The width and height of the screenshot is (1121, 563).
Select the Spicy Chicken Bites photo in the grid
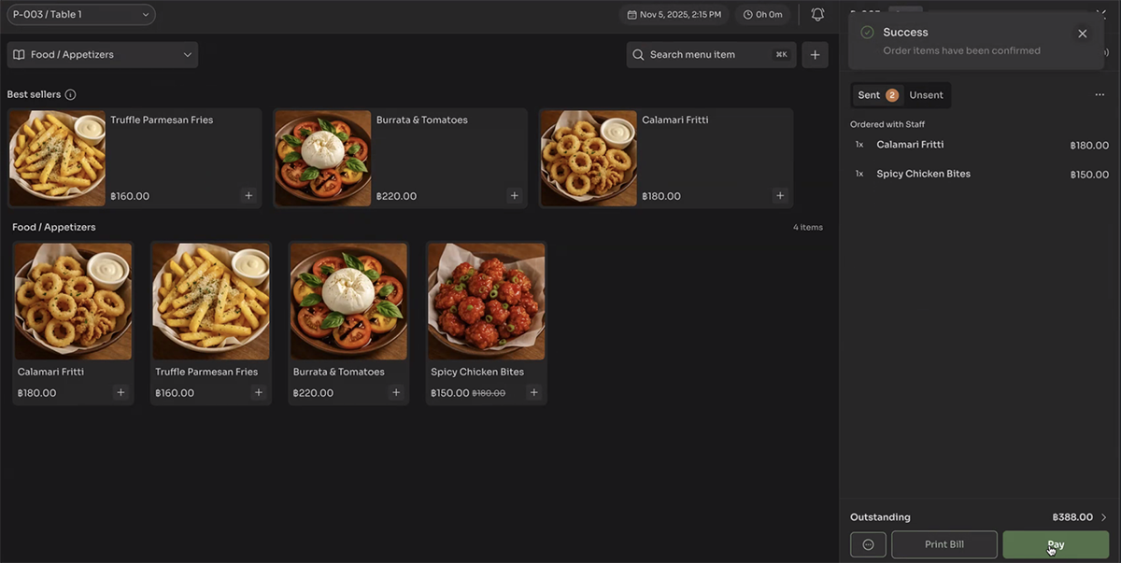click(x=486, y=302)
